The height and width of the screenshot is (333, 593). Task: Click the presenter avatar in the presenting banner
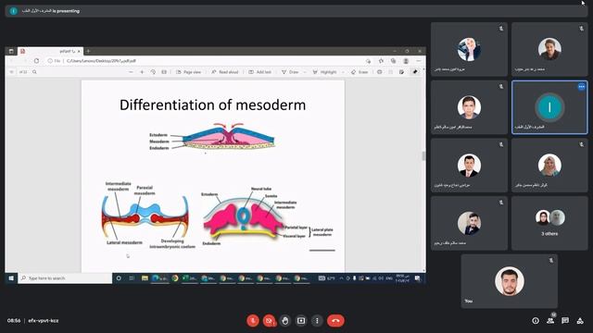point(14,11)
